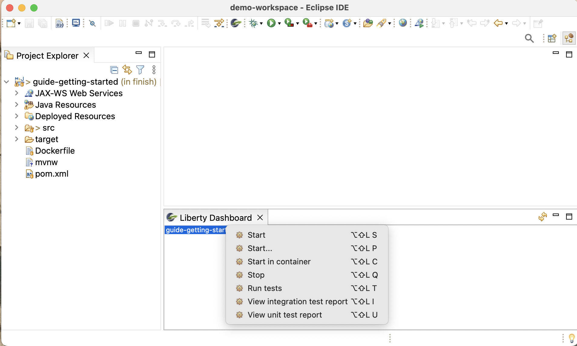Choose View integration test report entry
The height and width of the screenshot is (346, 577).
[x=307, y=302]
